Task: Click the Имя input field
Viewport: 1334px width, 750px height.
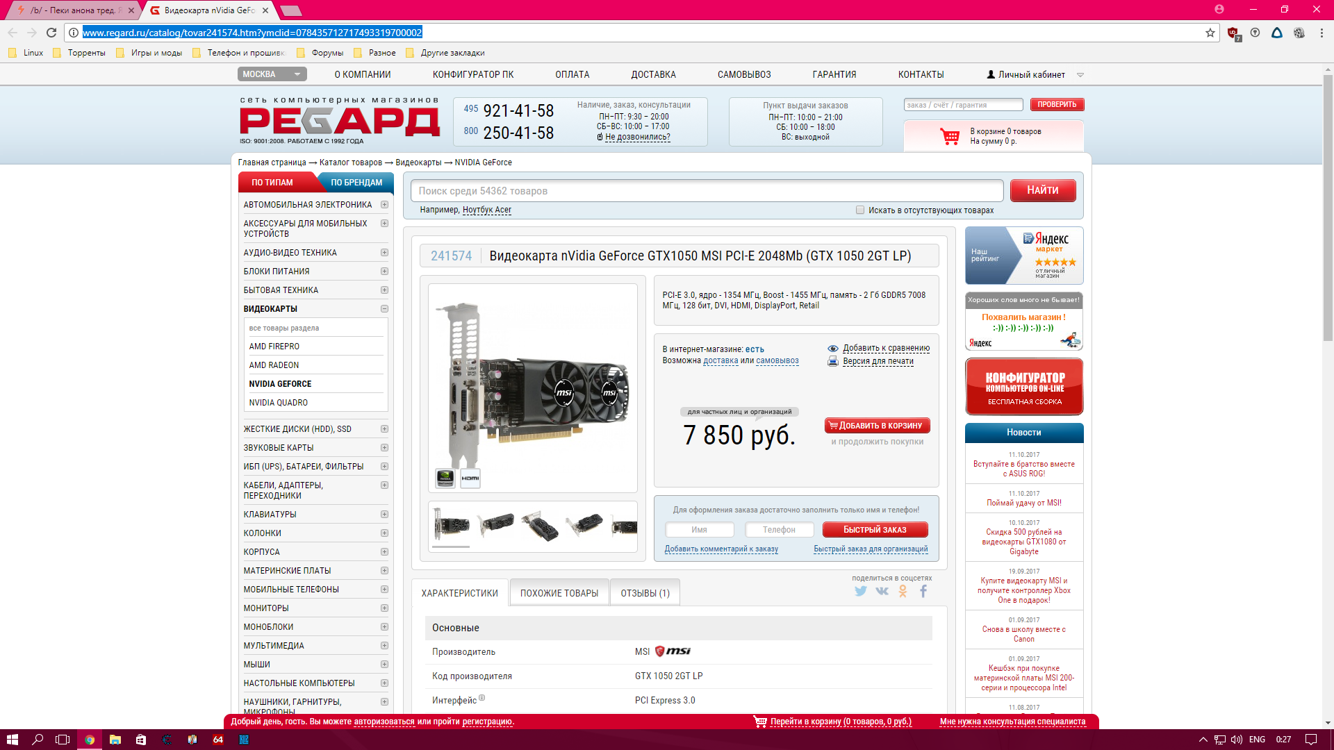Action: tap(700, 530)
